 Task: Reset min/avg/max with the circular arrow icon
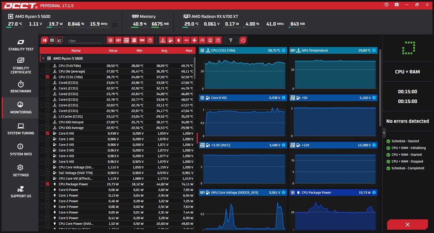pos(243,40)
